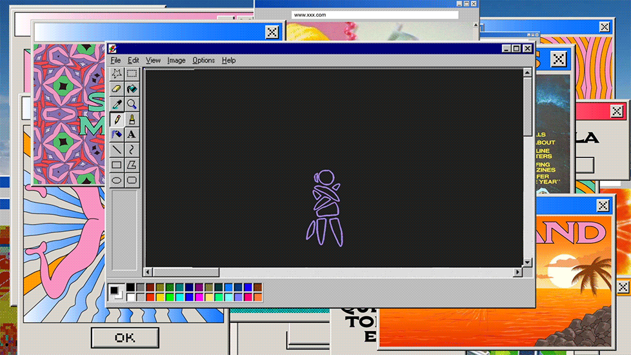The width and height of the screenshot is (631, 355).
Task: Select the rectangular Select tool
Action: [x=132, y=74]
